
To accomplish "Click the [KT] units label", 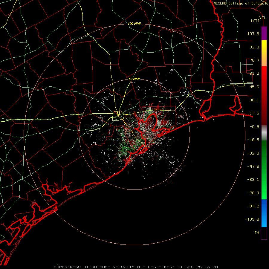I will pos(255,21).
